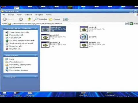Open the Ulubione menu
Viewport: 138px width, 103px height.
point(28,15)
